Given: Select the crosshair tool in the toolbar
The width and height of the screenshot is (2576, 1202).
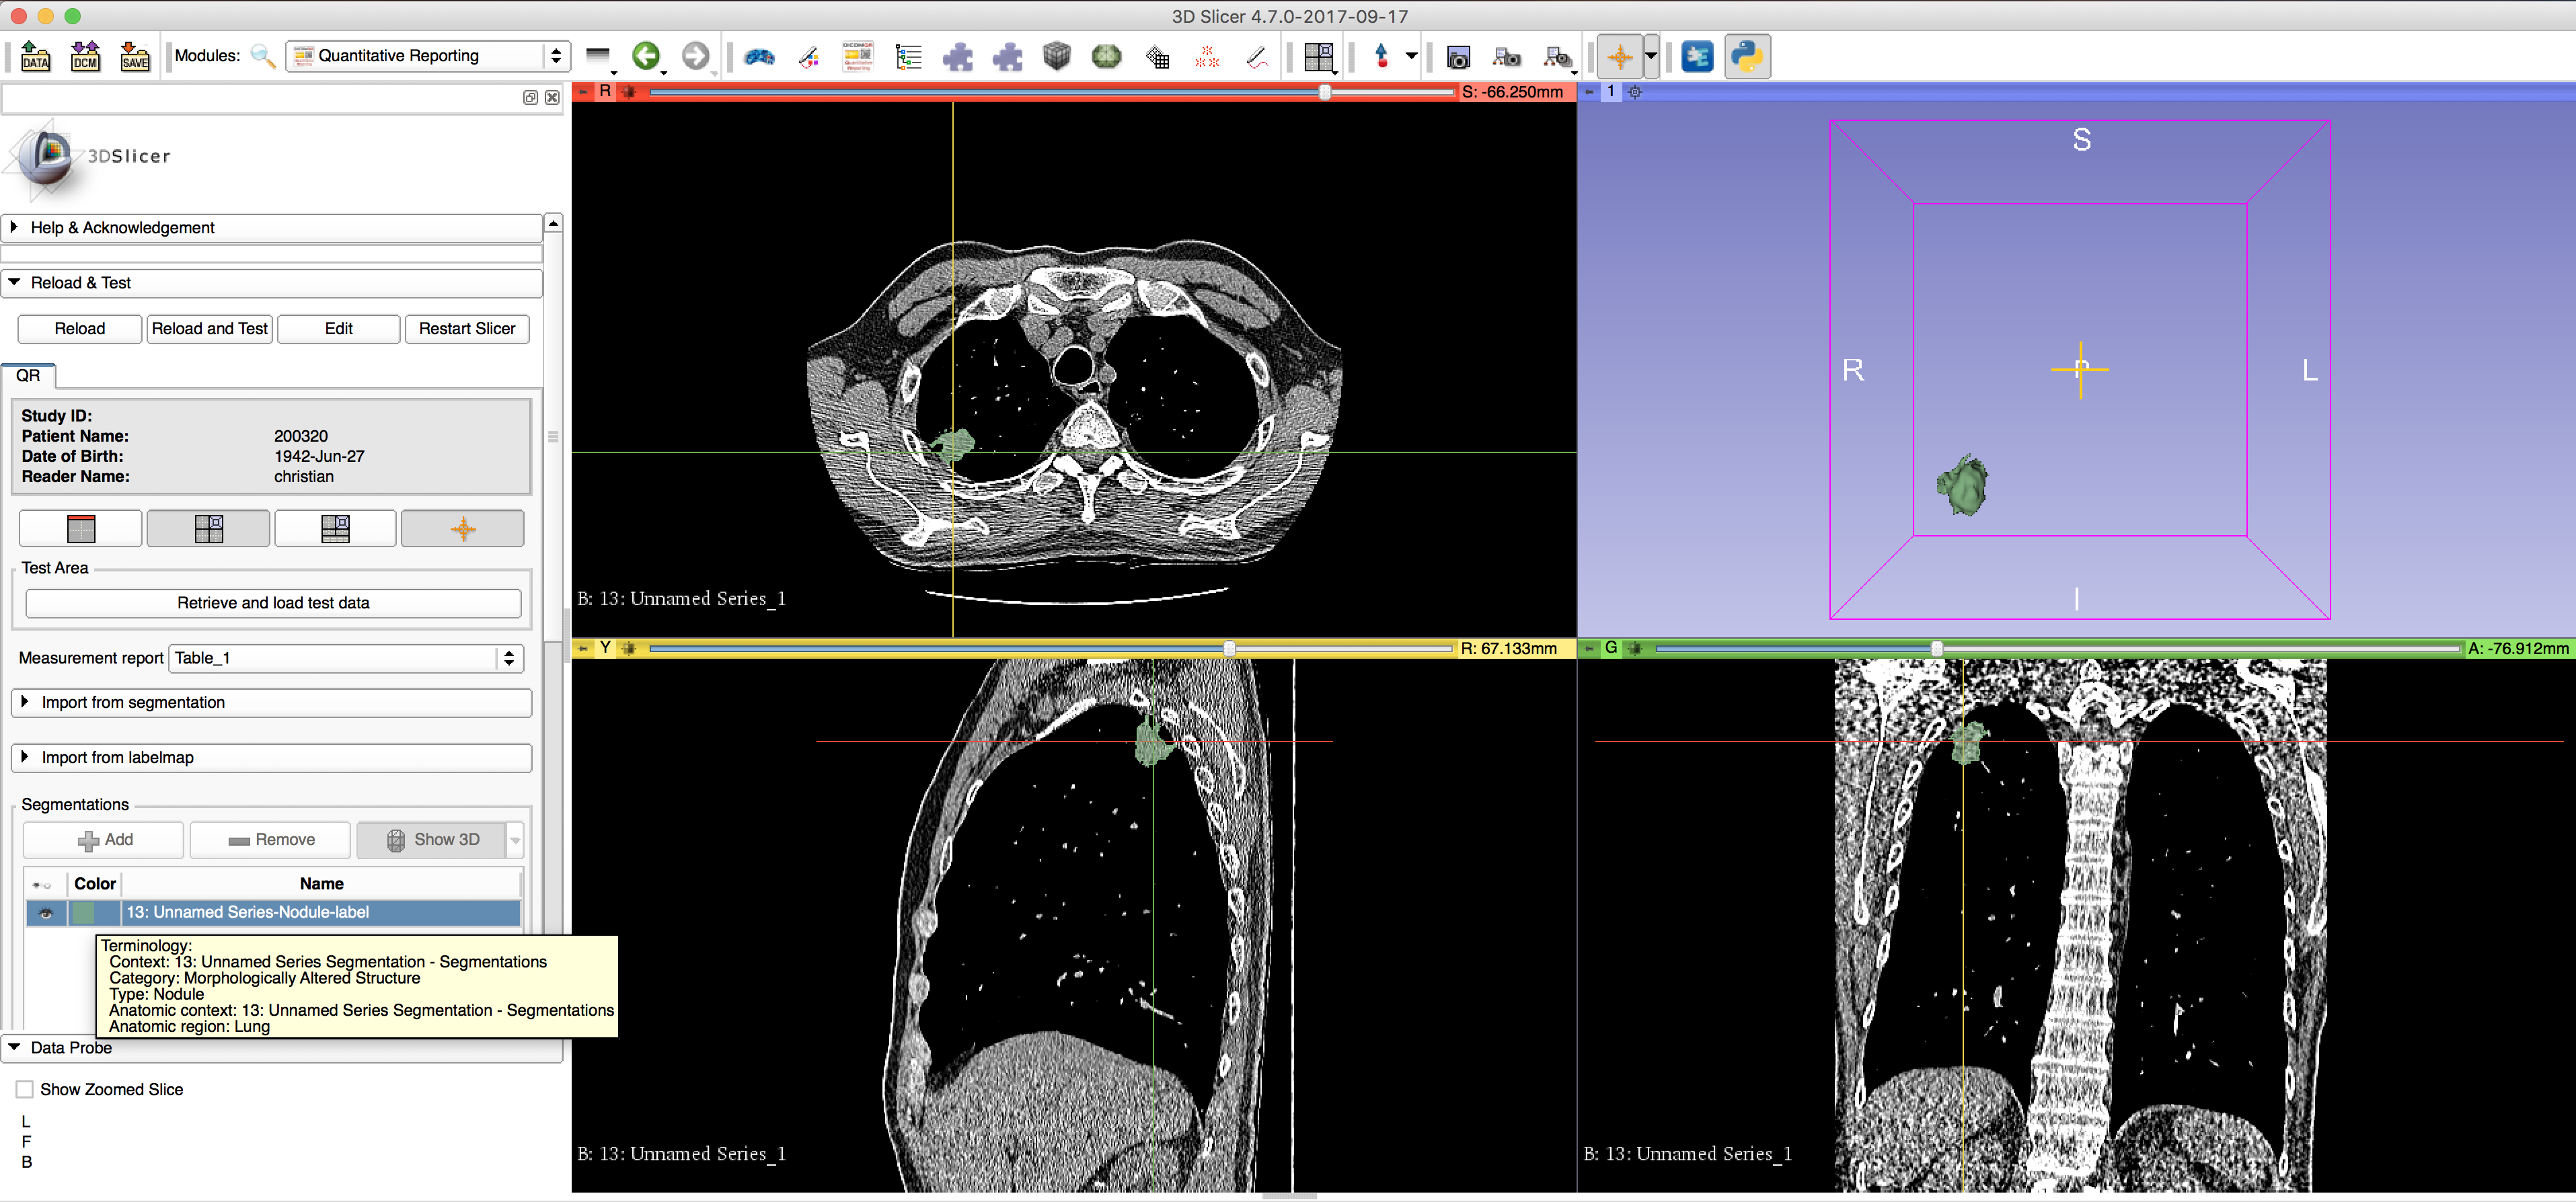Looking at the screenshot, I should [x=1620, y=57].
